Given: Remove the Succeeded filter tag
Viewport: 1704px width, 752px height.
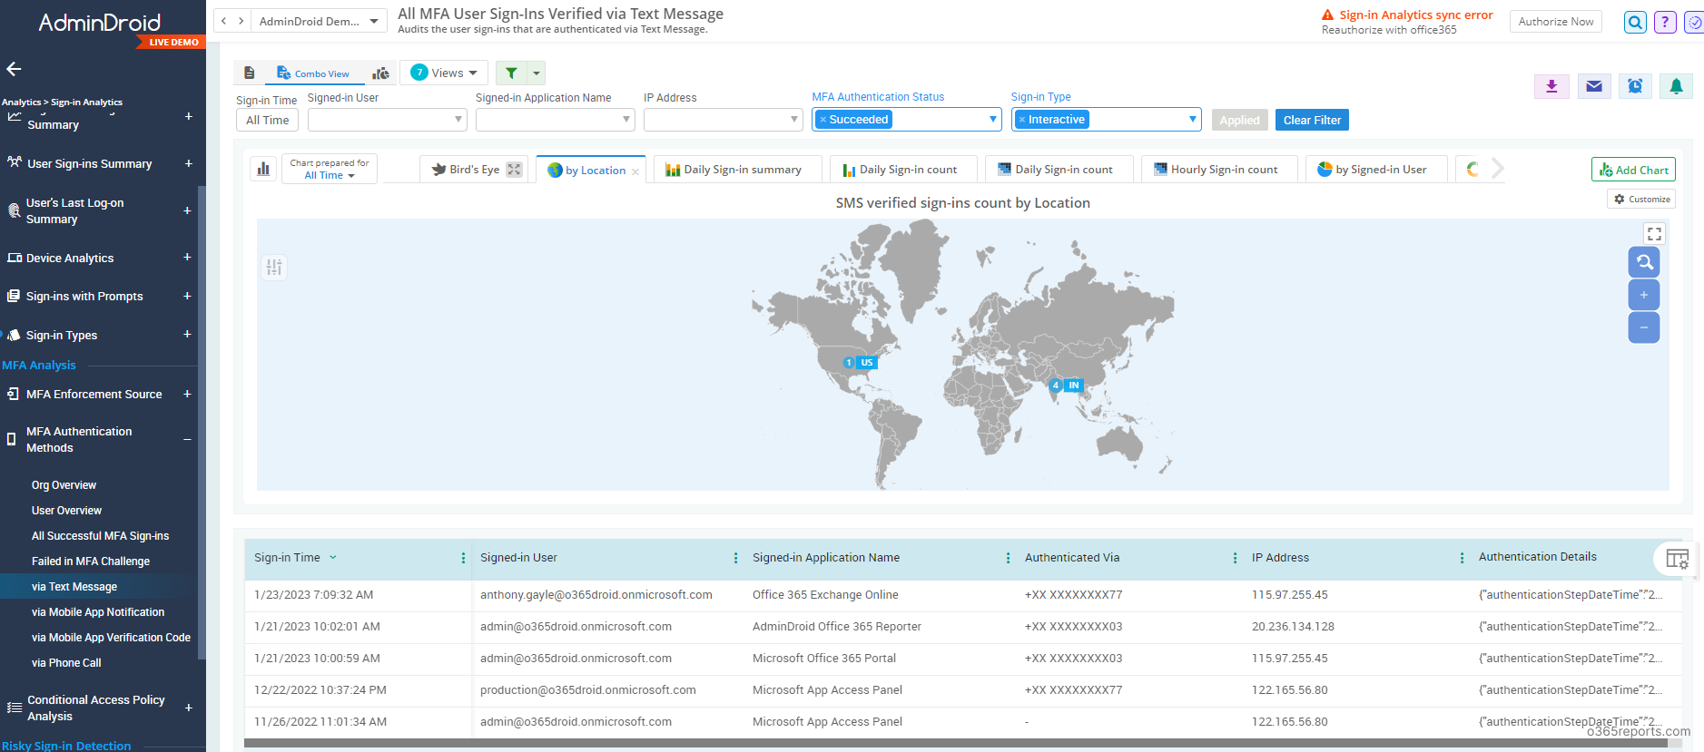Looking at the screenshot, I should click(x=822, y=120).
